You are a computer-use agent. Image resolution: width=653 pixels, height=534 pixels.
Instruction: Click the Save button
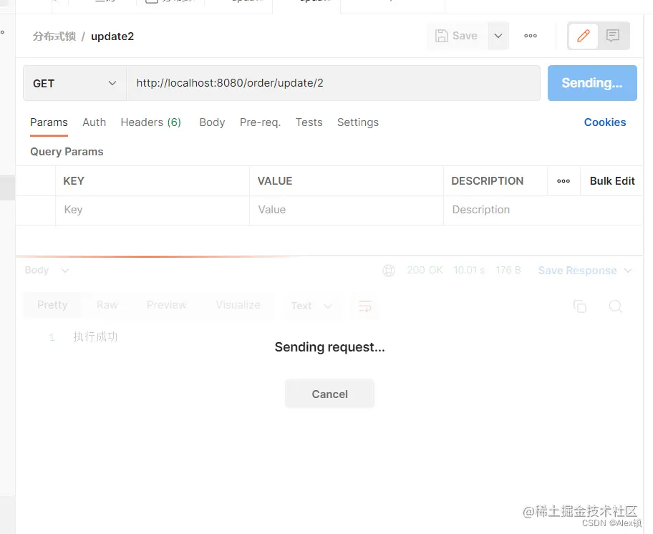(x=456, y=36)
